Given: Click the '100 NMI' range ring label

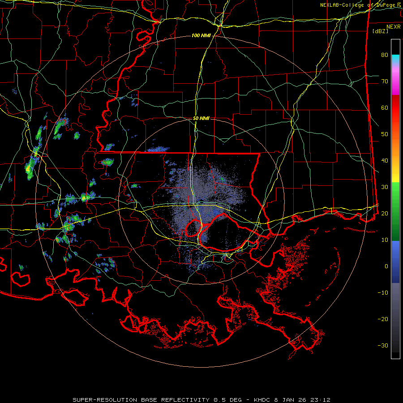Looking at the screenshot, I should (201, 35).
